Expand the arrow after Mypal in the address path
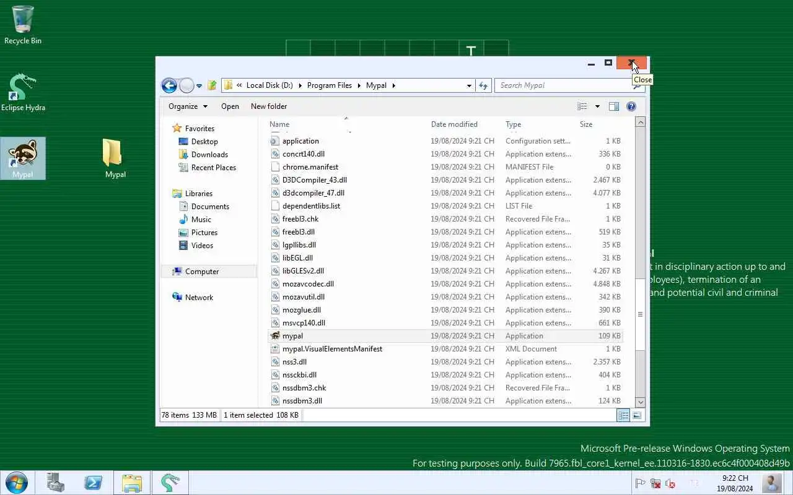 coord(393,85)
